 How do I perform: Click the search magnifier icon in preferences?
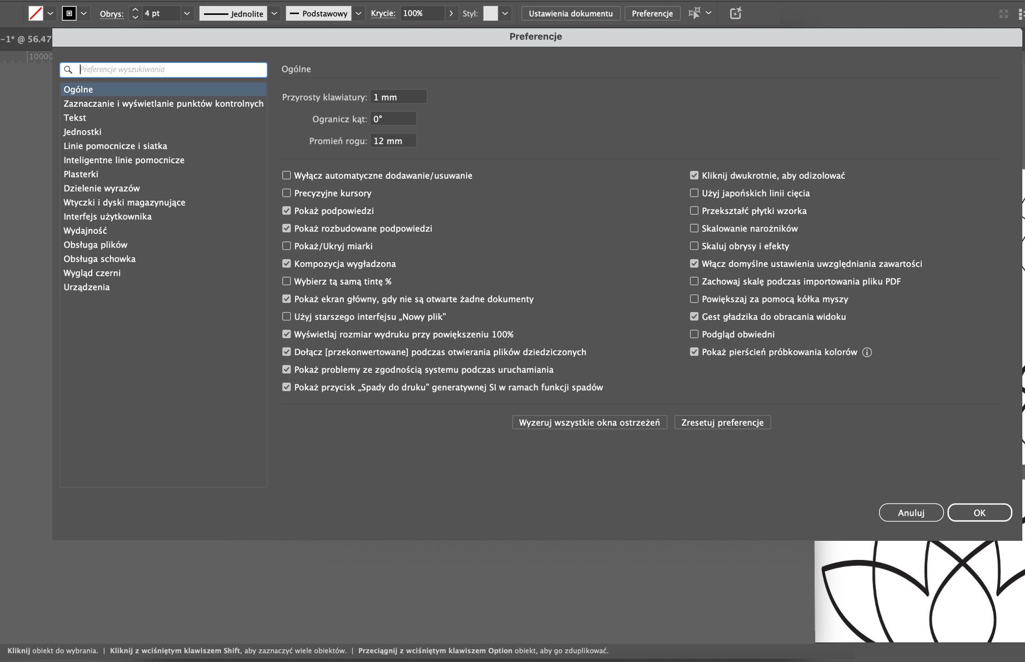[x=68, y=69]
